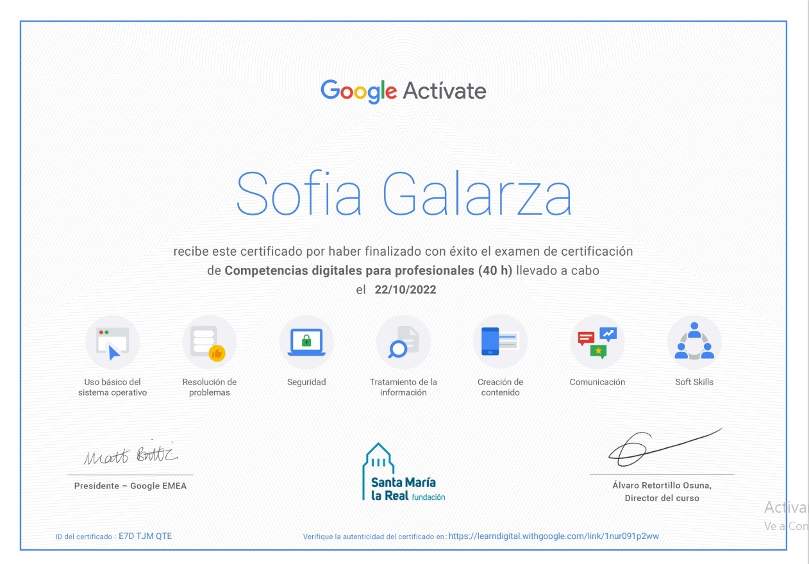Click the date 22/10/2022
The width and height of the screenshot is (809, 564).
tap(405, 290)
